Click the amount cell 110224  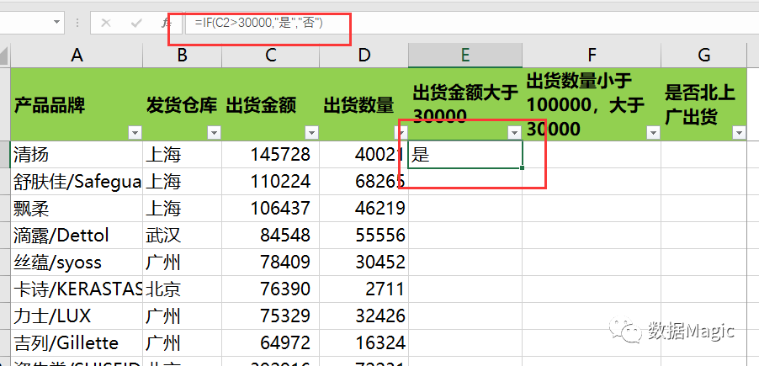pyautogui.click(x=271, y=182)
